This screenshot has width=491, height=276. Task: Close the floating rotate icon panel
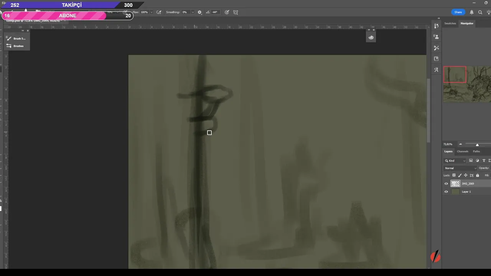374,30
